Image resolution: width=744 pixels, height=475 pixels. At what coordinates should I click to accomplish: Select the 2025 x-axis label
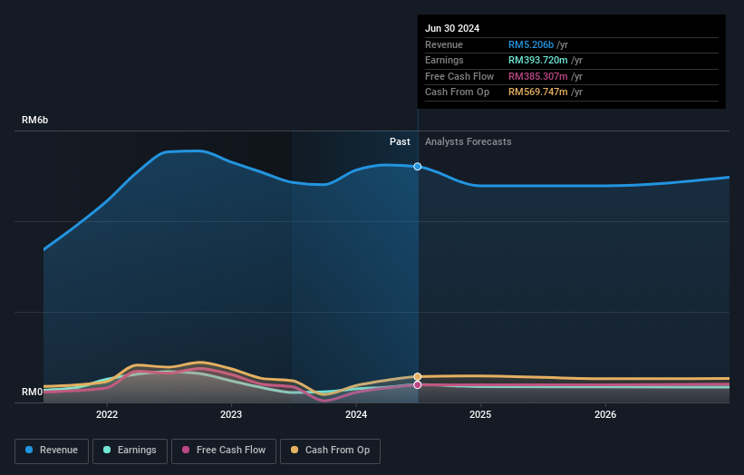point(480,415)
